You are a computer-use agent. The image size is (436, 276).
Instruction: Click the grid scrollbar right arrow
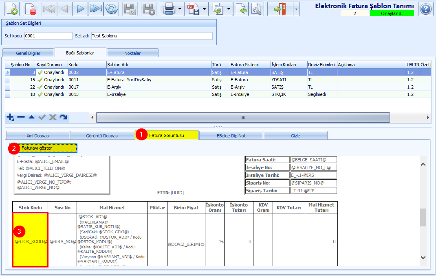(428, 117)
